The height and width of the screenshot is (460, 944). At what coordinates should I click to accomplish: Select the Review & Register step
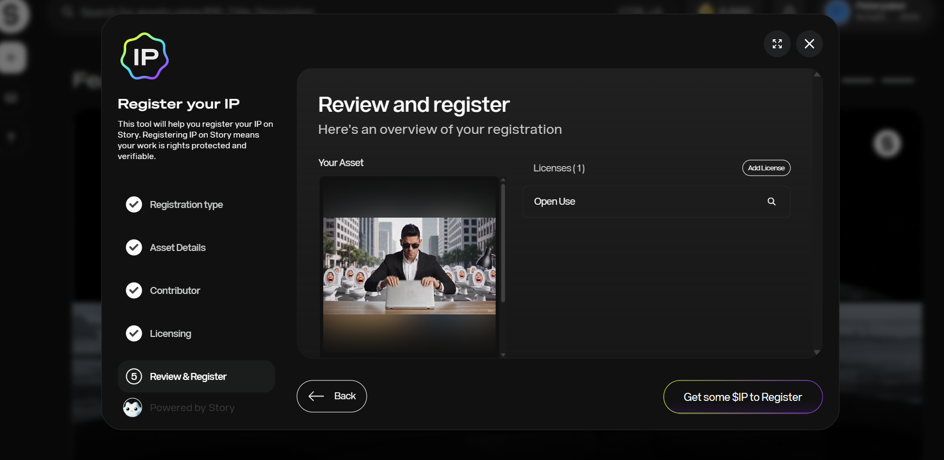[x=188, y=377]
